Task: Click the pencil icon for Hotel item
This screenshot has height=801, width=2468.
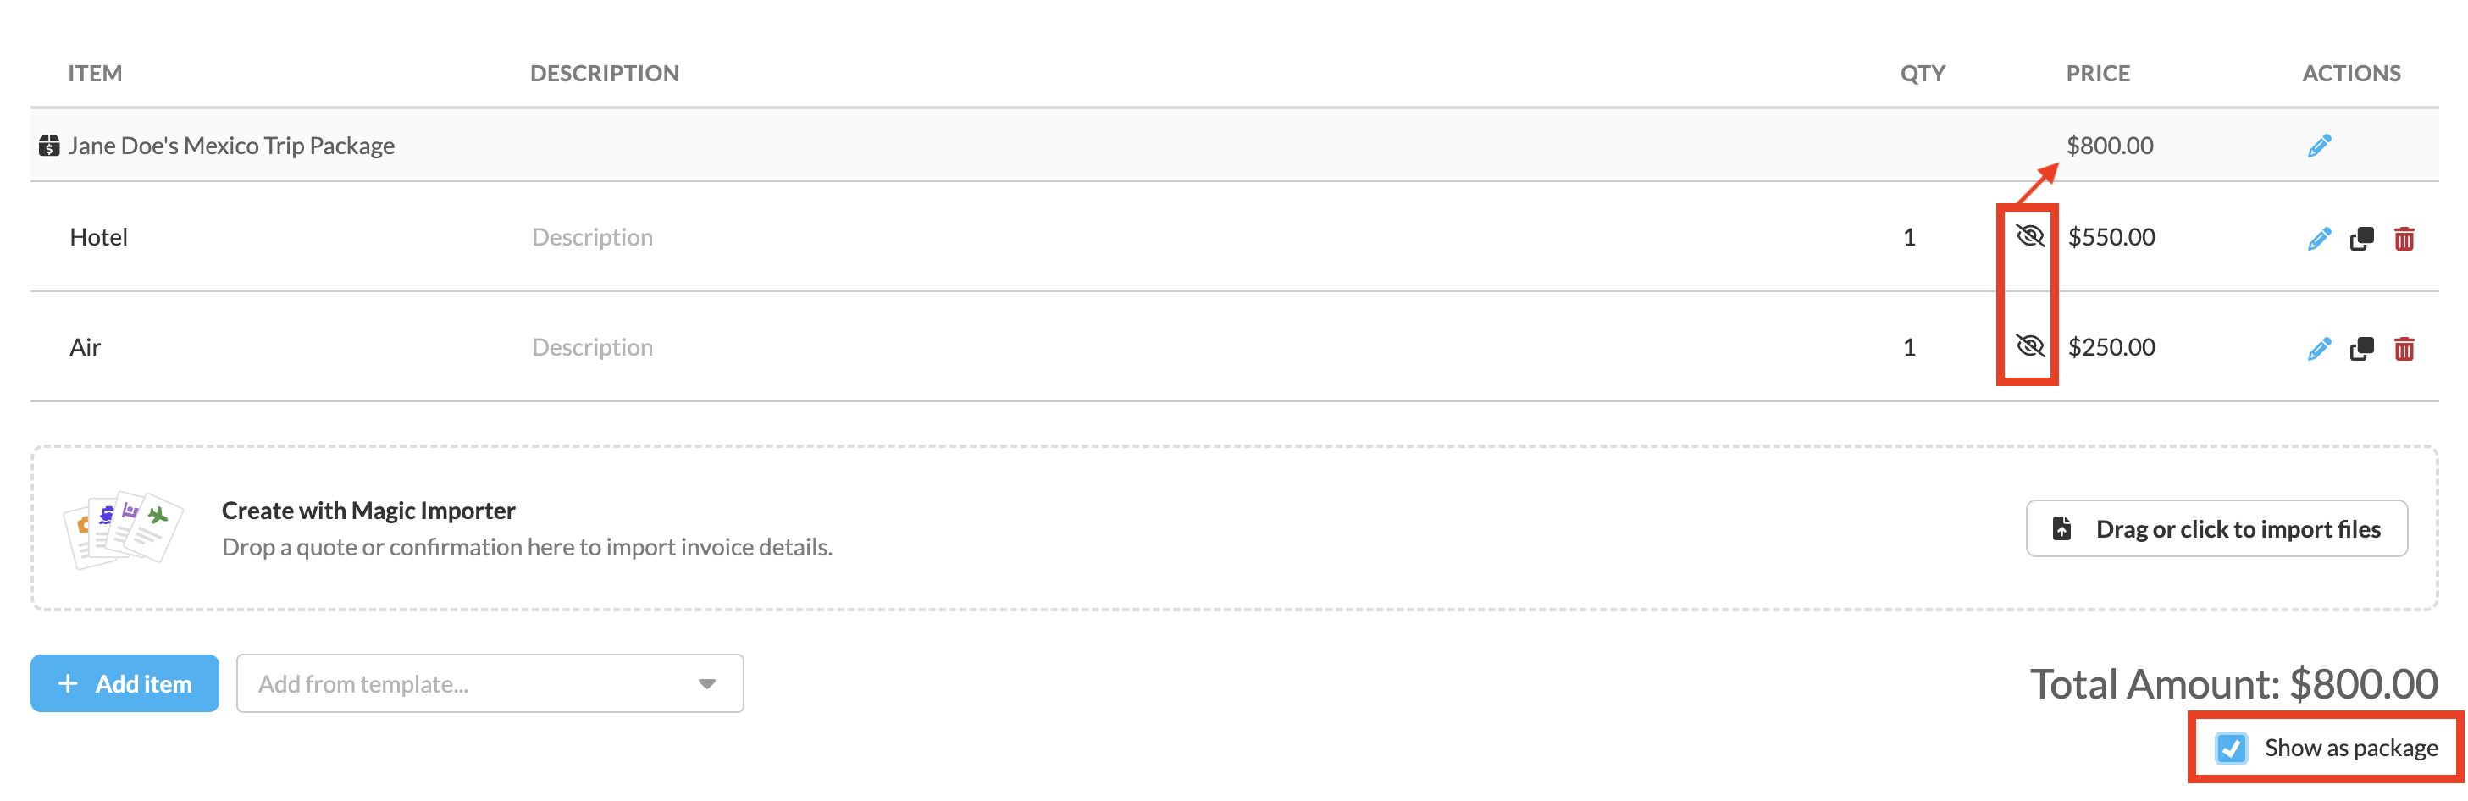Action: click(x=2319, y=239)
